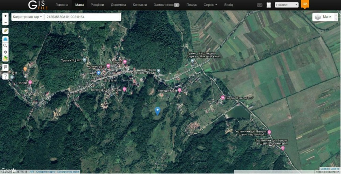Click the cadastral number input field

pos(83,17)
